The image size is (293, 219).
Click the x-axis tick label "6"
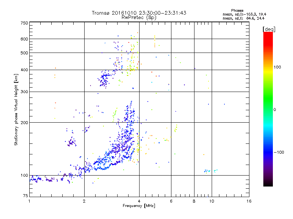coord(171,201)
